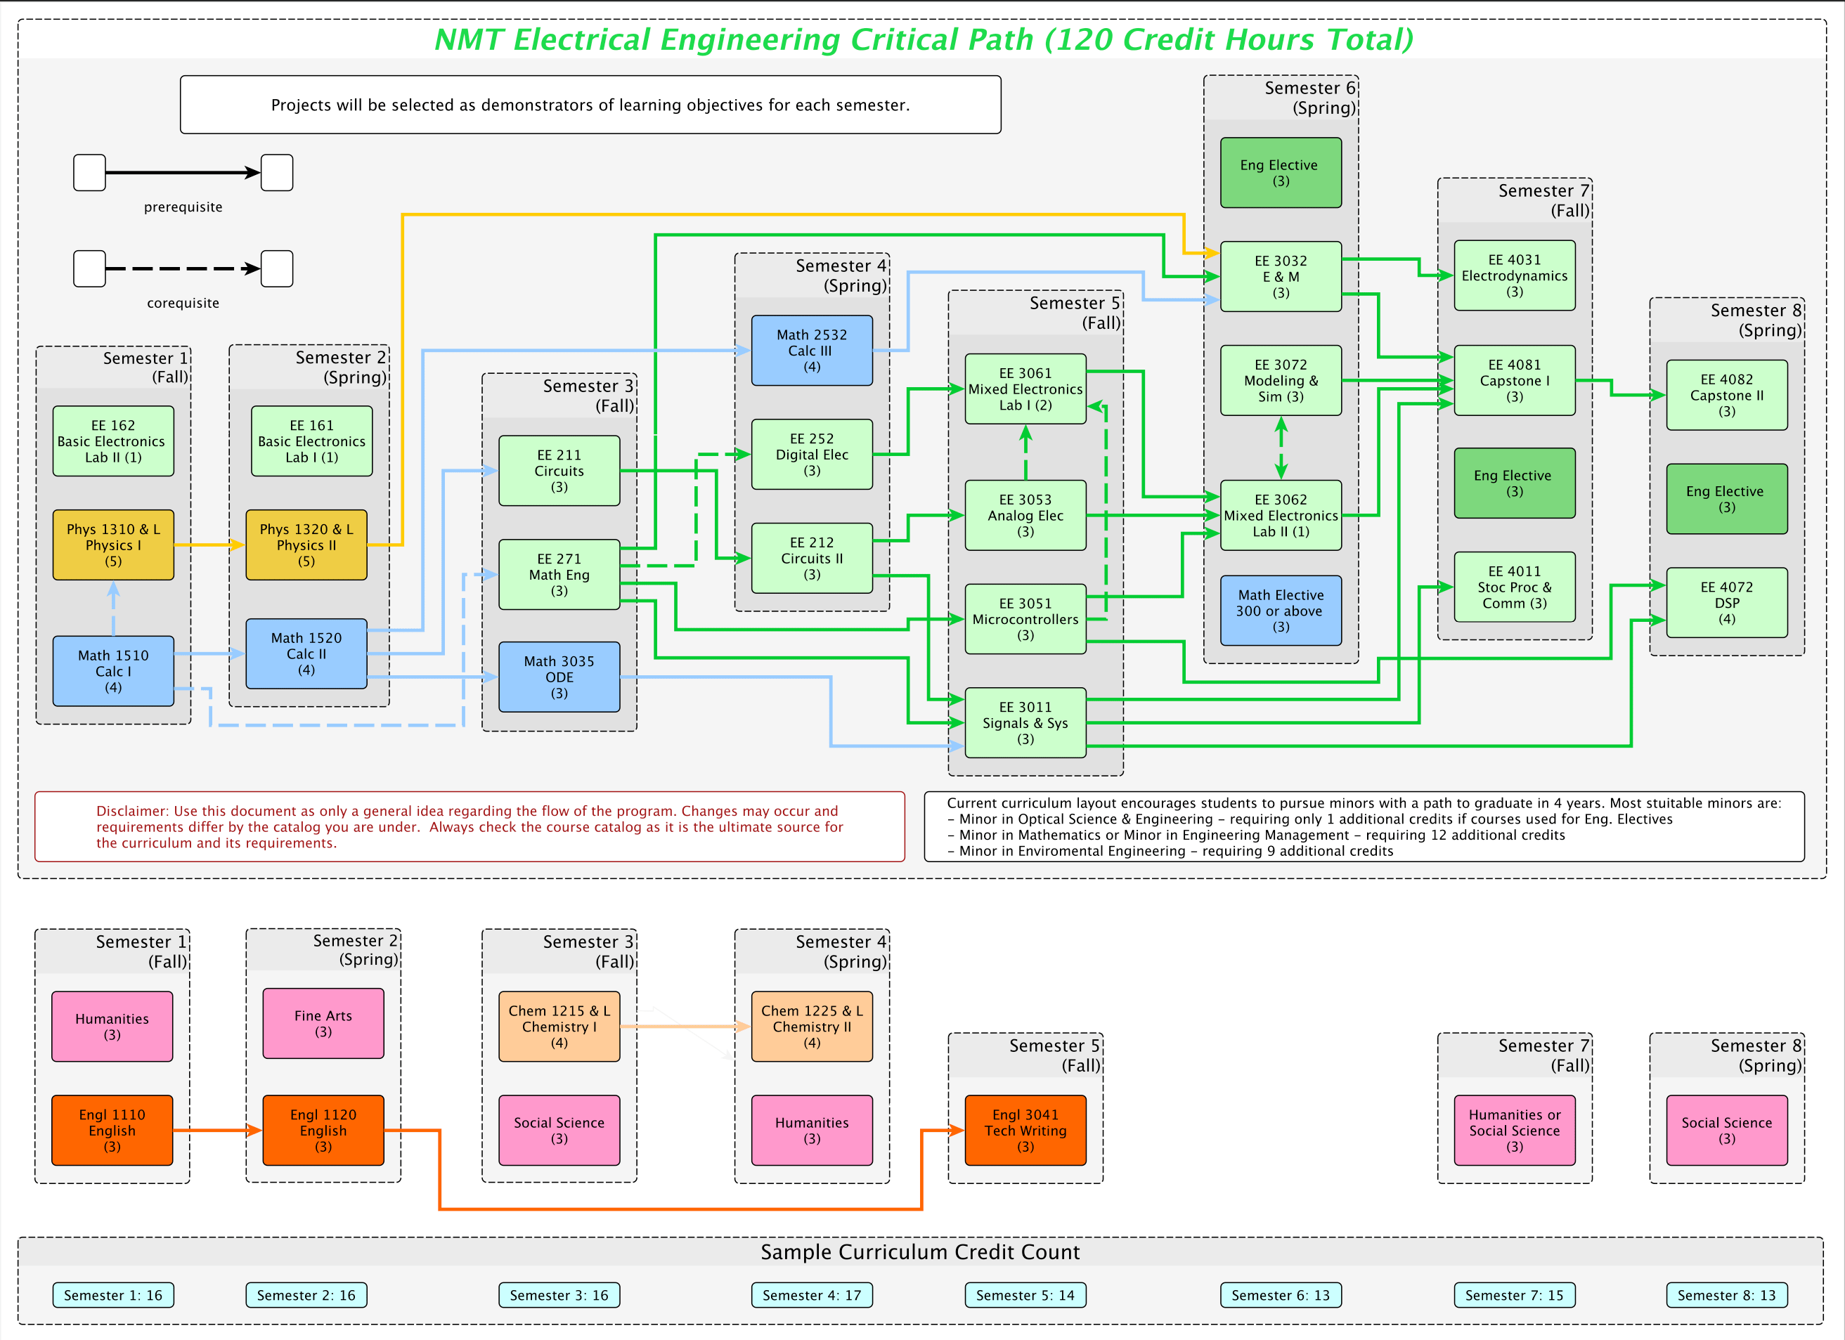Click the Semester 8: 13 credit count
Viewport: 1845px width, 1340px height.
tap(1726, 1295)
